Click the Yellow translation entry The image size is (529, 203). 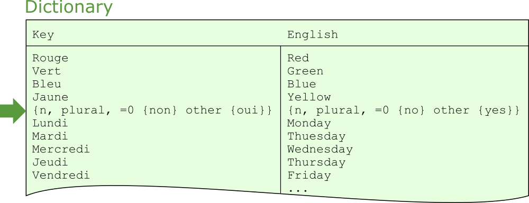309,97
